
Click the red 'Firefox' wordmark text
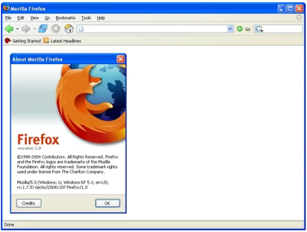[x=38, y=139]
